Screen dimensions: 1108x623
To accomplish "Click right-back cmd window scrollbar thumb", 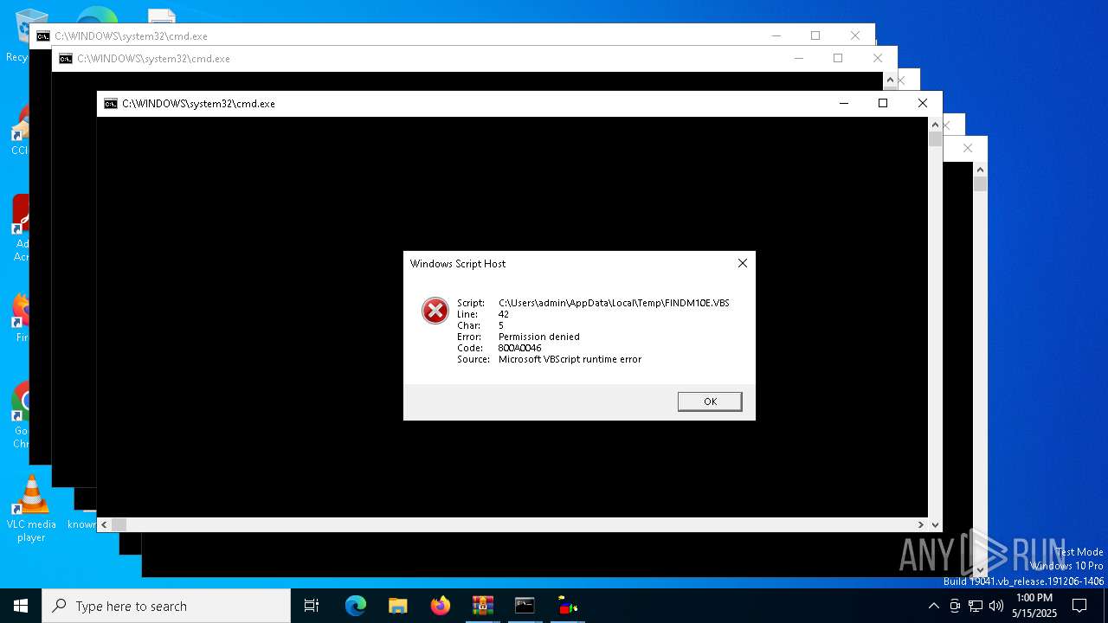I will click(x=980, y=183).
